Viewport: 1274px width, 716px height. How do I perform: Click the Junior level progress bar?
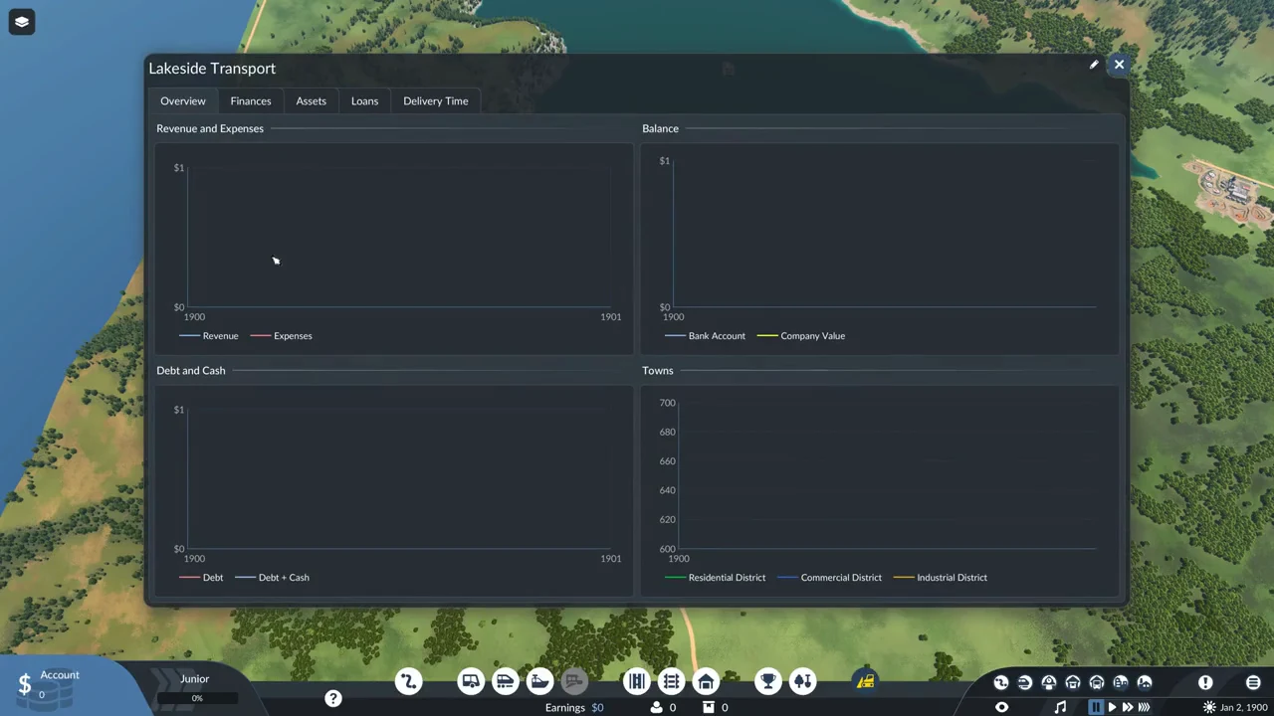pos(196,698)
